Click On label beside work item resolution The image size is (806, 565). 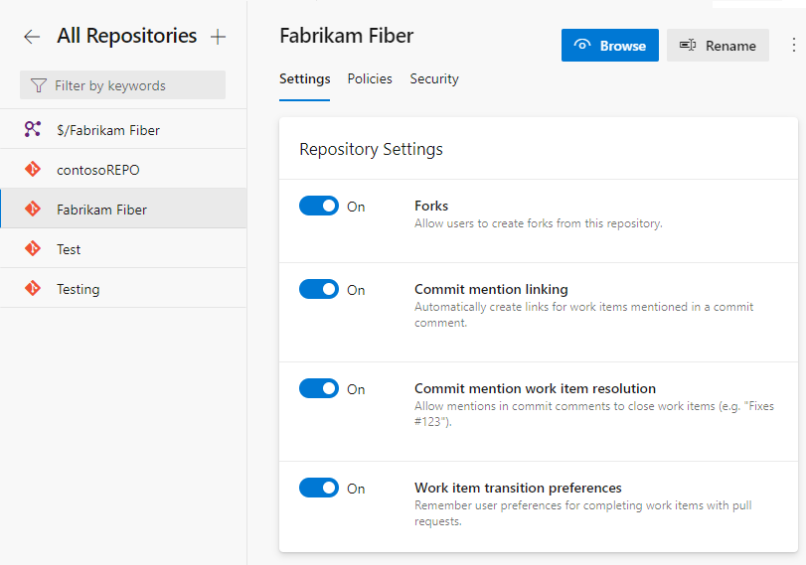pyautogui.click(x=356, y=389)
